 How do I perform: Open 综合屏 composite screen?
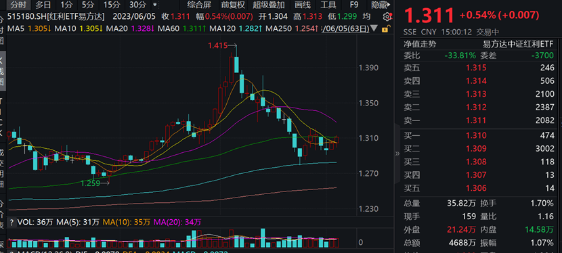tap(199, 5)
